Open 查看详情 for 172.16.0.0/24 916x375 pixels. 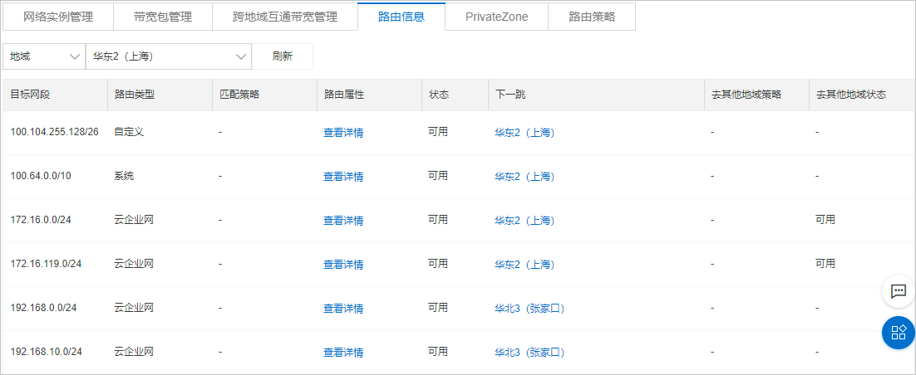pos(343,221)
